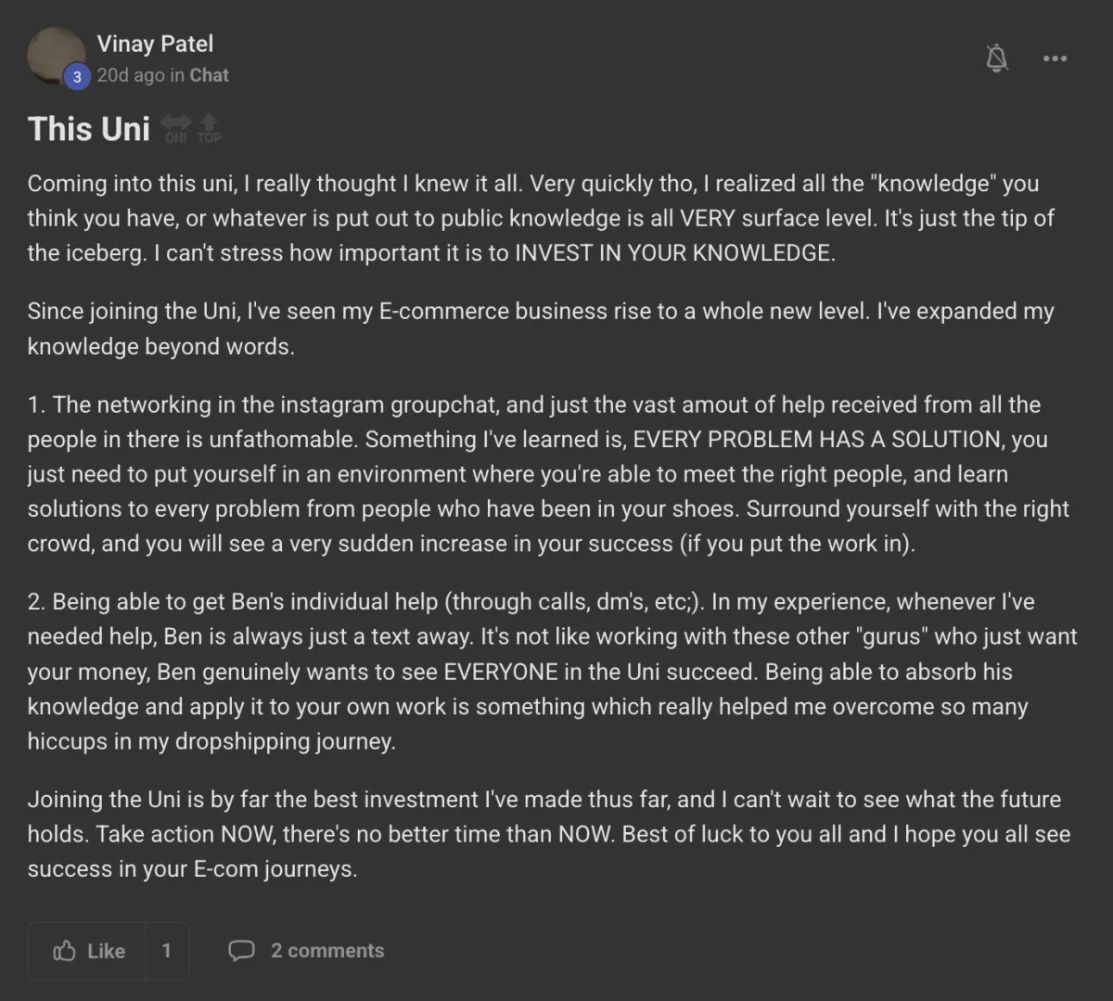Open the Chat category link
The height and width of the screenshot is (1001, 1113).
point(209,75)
